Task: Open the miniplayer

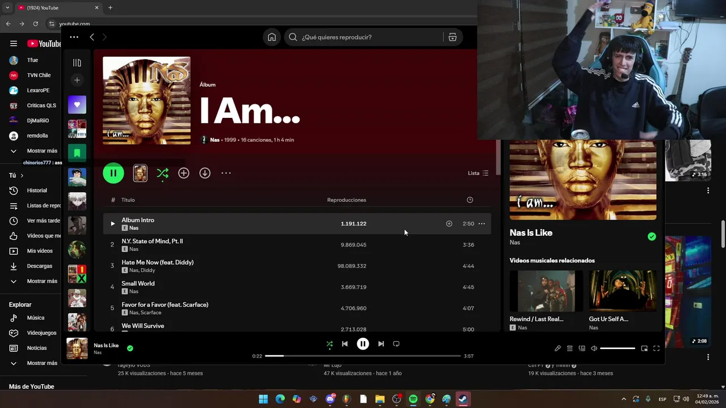Action: (x=644, y=348)
